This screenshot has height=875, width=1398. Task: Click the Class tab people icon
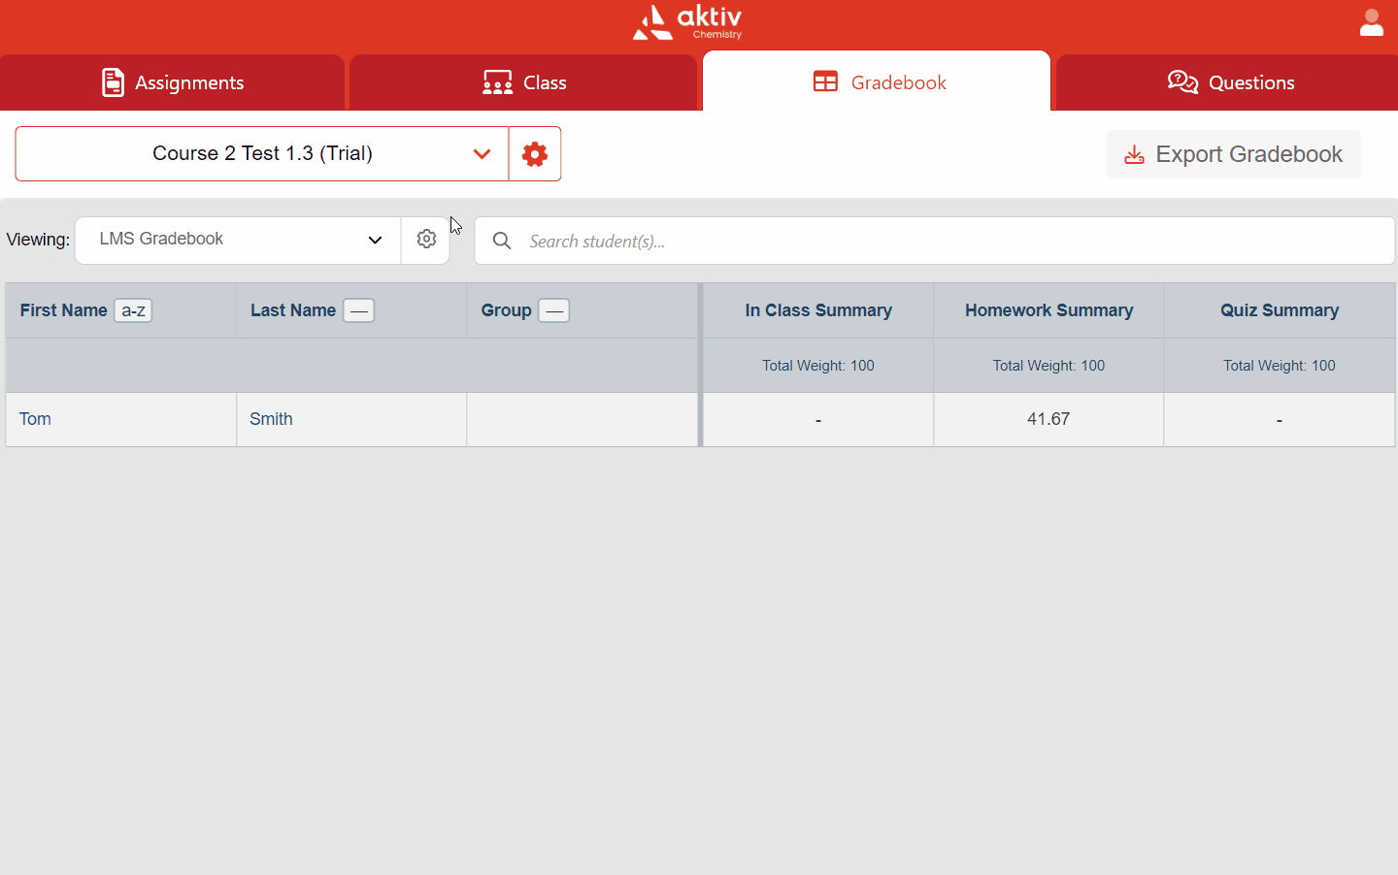tap(497, 82)
